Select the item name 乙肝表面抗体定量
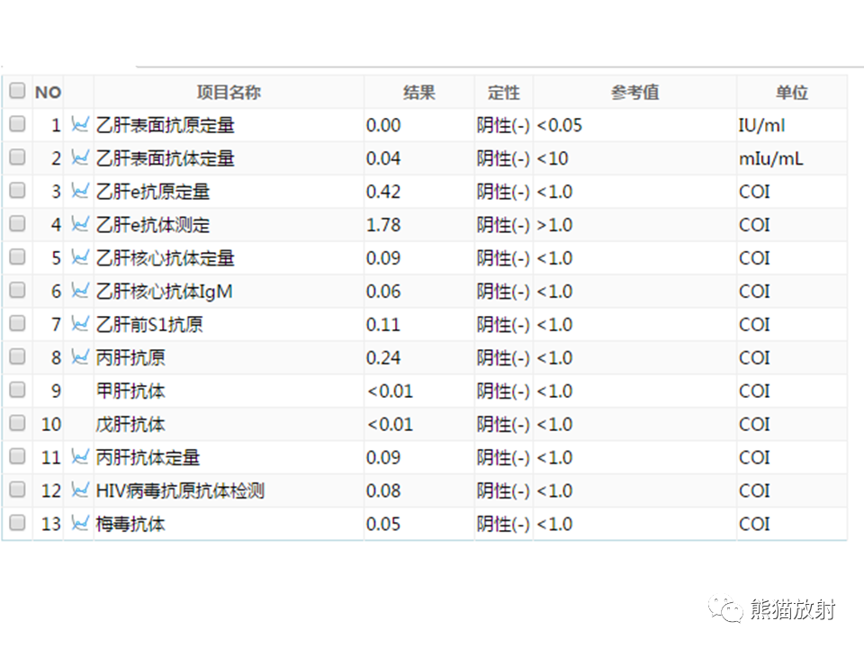The image size is (864, 648). [166, 158]
